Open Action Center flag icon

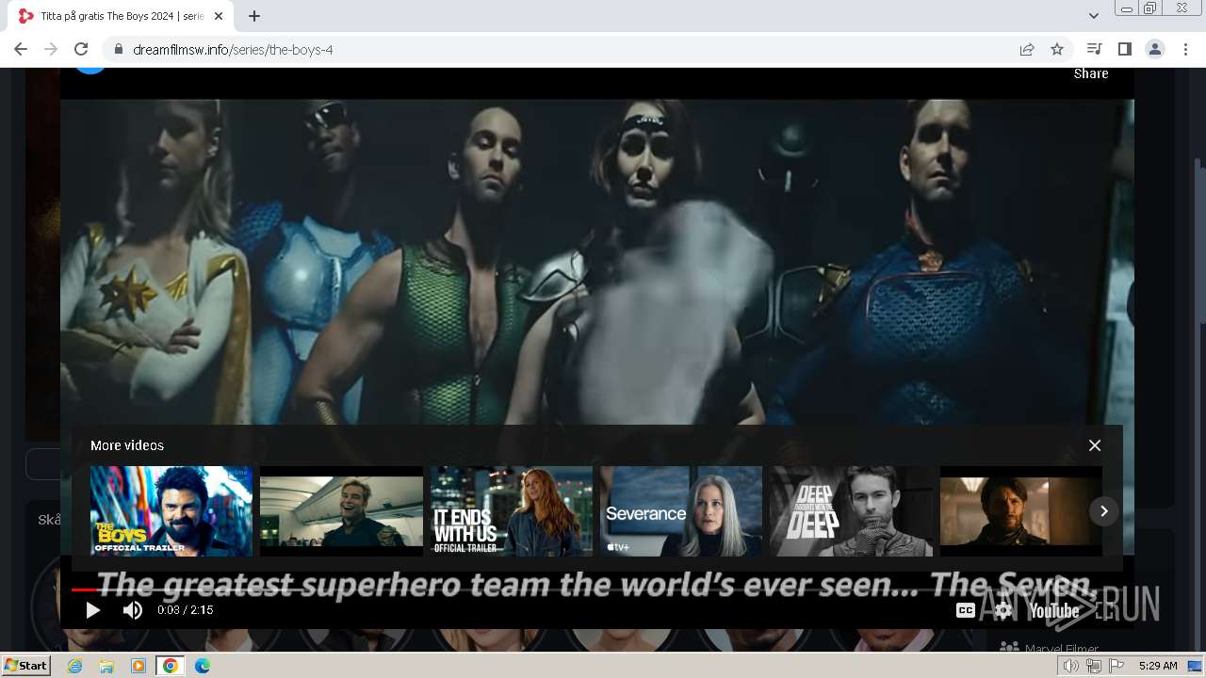(1116, 666)
